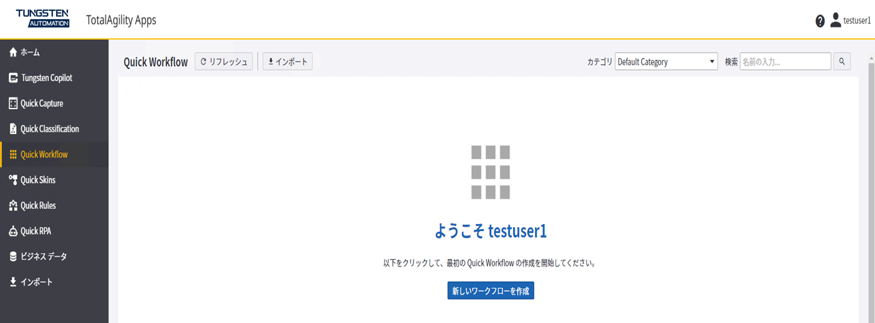The height and width of the screenshot is (323, 875).
Task: Click the Quick Workflow grid icon in sidebar
Action: pyautogui.click(x=13, y=155)
